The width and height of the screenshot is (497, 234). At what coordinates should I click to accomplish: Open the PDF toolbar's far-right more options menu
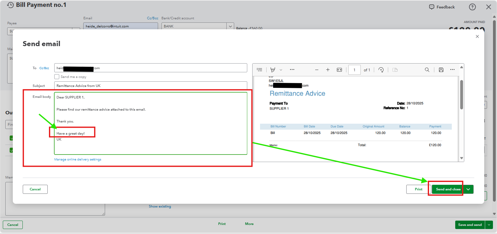[x=452, y=70]
